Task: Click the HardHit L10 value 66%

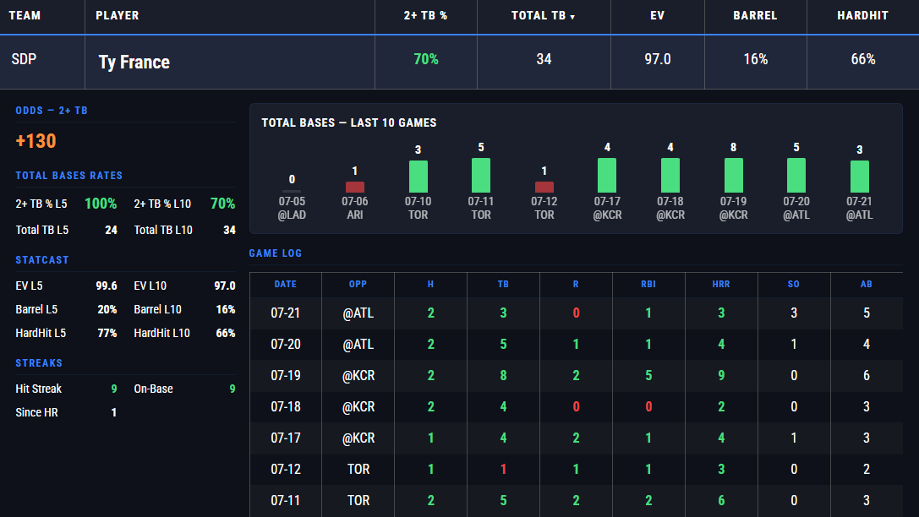Action: [x=226, y=333]
